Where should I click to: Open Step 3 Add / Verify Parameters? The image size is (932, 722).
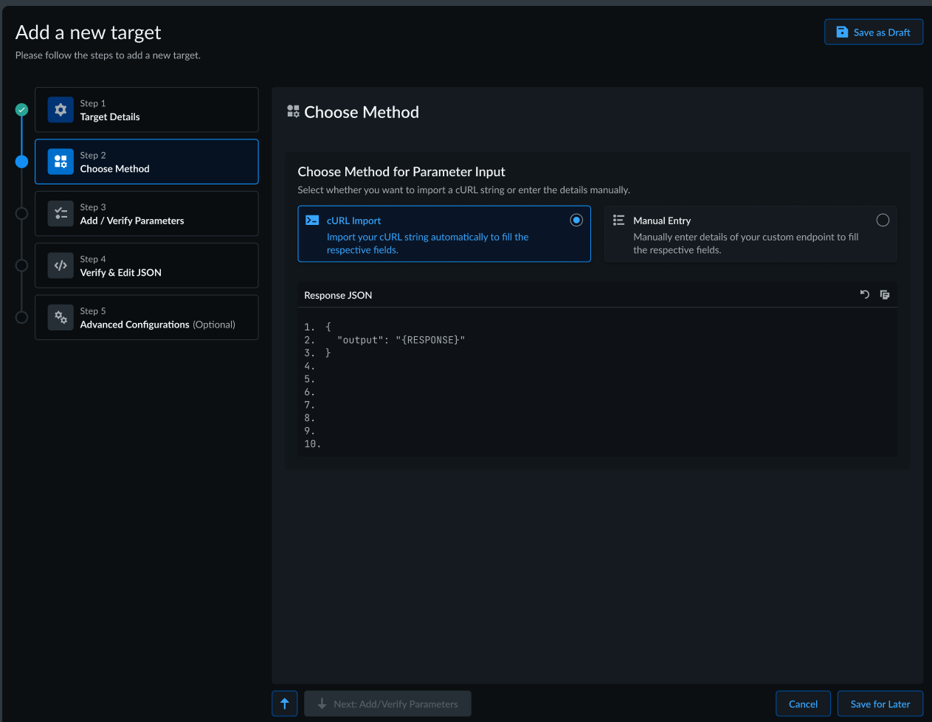point(146,214)
